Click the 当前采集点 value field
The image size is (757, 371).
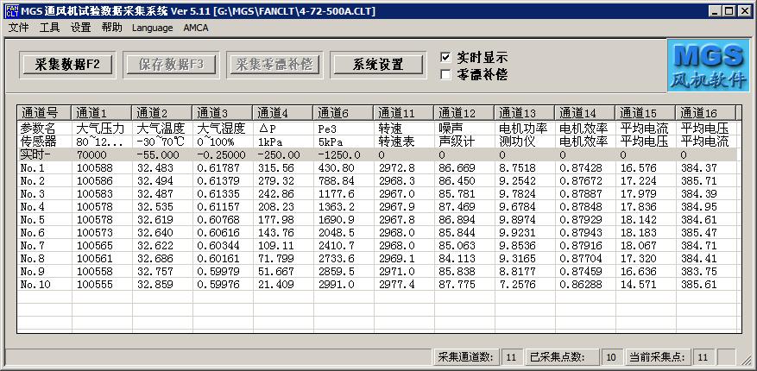click(x=702, y=357)
